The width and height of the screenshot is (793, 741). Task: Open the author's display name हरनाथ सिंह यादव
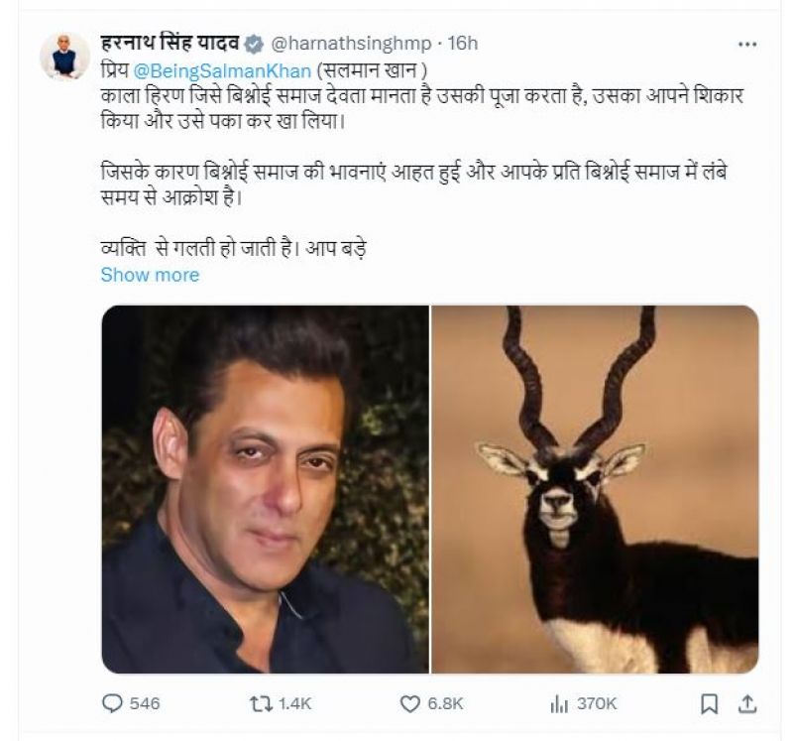coord(172,44)
